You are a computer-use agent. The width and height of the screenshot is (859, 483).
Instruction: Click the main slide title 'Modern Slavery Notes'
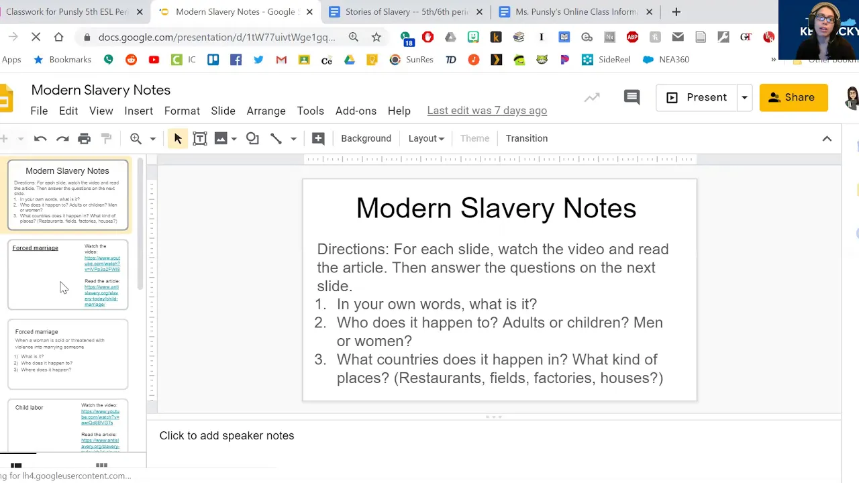[x=496, y=208]
